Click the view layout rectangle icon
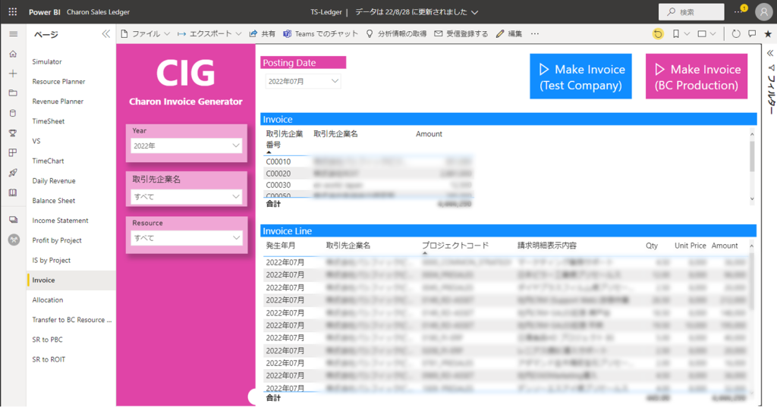This screenshot has height=410, width=777. (702, 33)
